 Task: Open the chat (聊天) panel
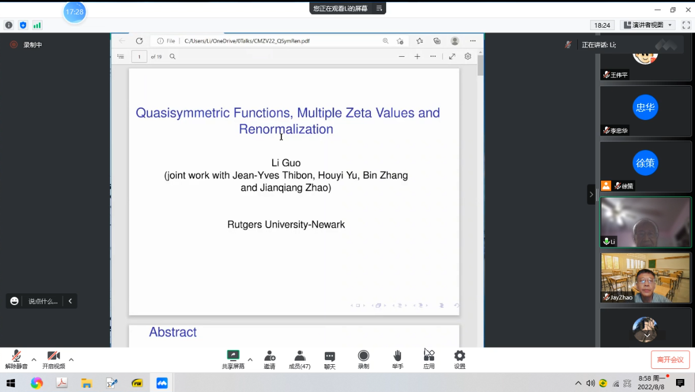pos(329,358)
